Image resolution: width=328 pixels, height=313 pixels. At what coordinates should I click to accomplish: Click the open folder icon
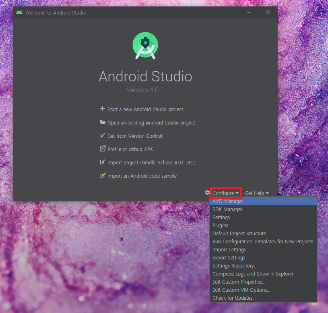coord(103,122)
